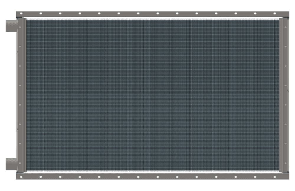
Task: Click the bottommost hole on right side plate
Action: tap(286, 163)
